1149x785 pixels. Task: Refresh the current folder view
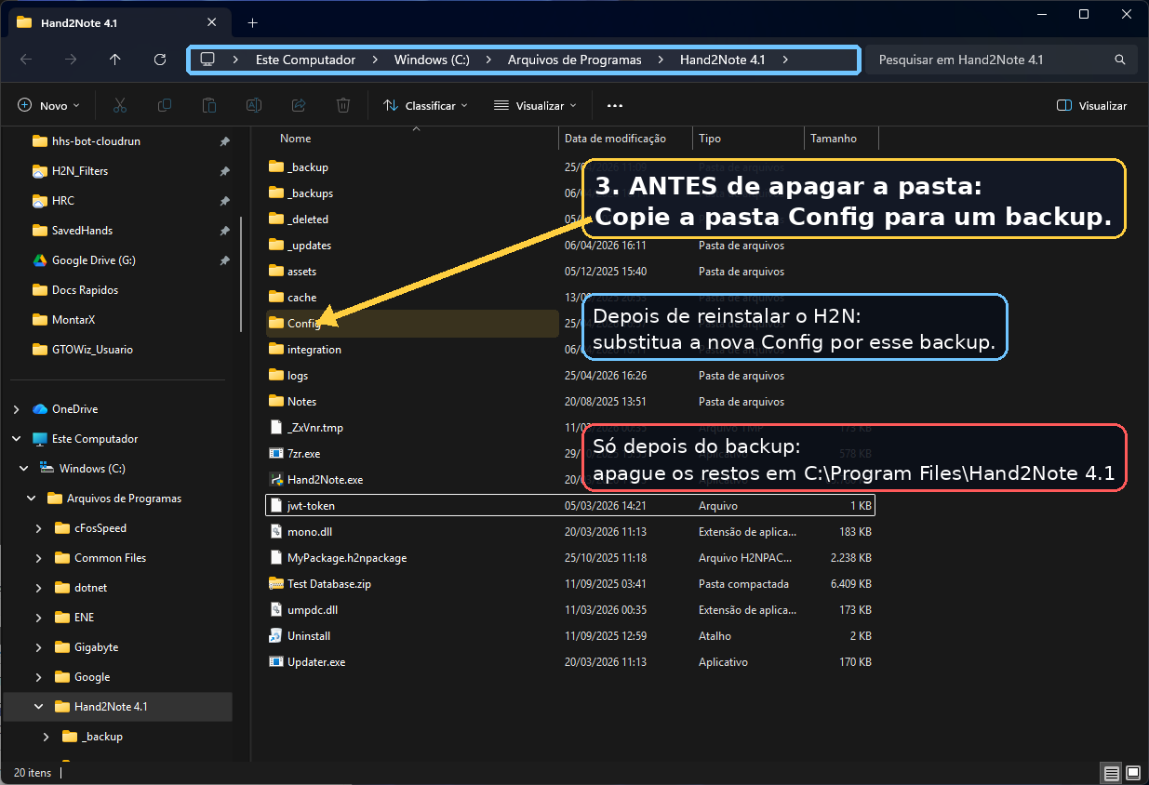[160, 60]
